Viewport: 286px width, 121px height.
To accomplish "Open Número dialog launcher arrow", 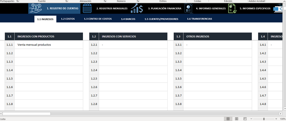I will [x=138, y=1].
